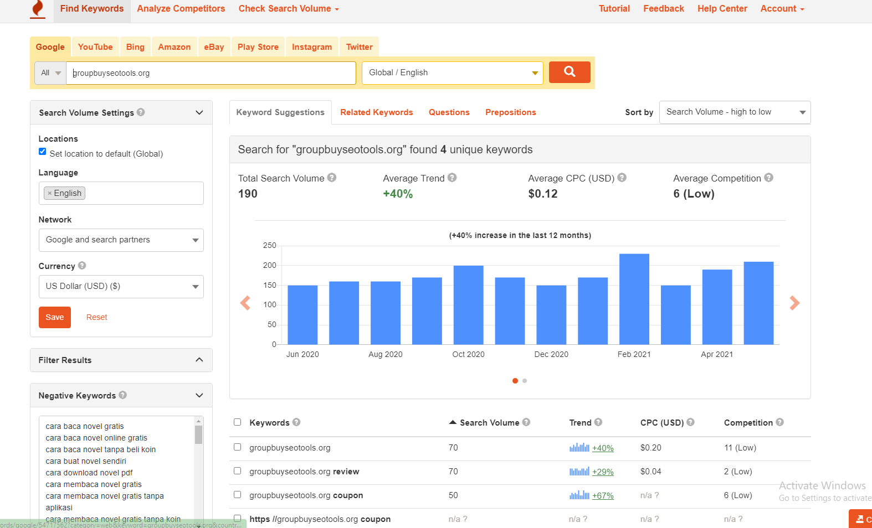Open the Help Center link
Viewport: 872px width, 528px height.
click(722, 9)
